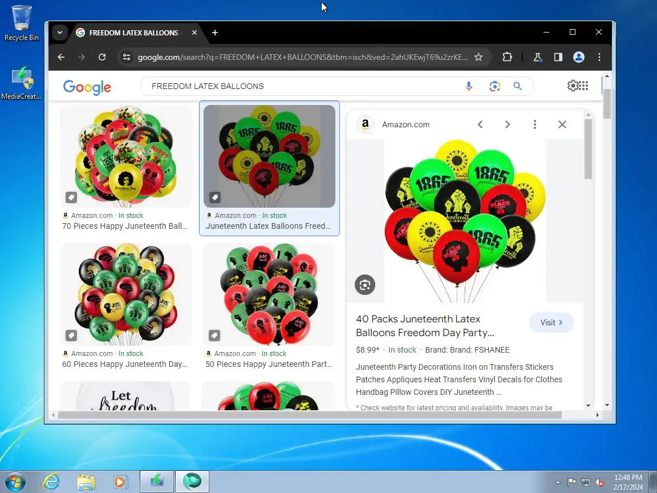Open the taskbar clock and date
The height and width of the screenshot is (493, 657).
[x=628, y=482]
